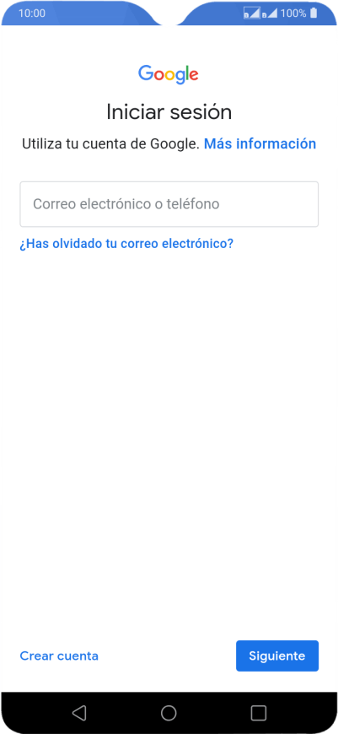Focus the Correo electrónico o teléfono field
Image resolution: width=338 pixels, height=734 pixels.
[169, 204]
